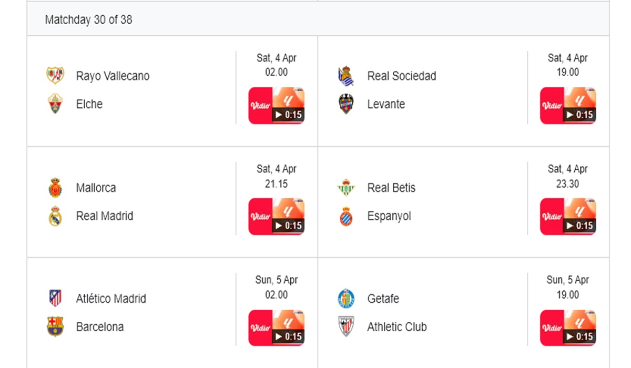The image size is (631, 368).
Task: Play Vidio preview for Real Sociedad vs Levante
Action: [x=567, y=106]
